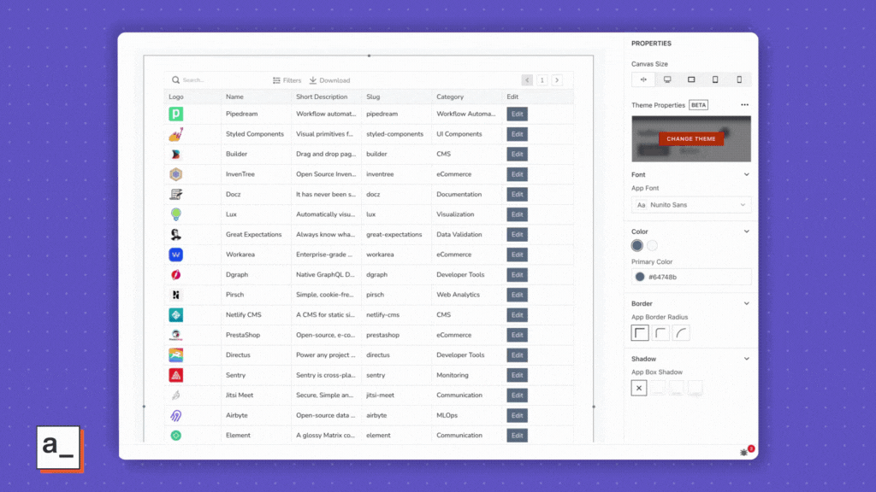The image size is (876, 492).
Task: Select desktop canvas size icon
Action: point(667,79)
